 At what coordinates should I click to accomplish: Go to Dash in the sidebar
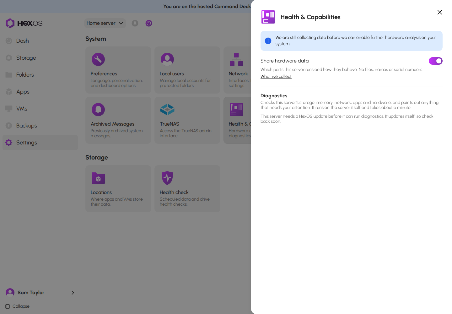coord(40,41)
